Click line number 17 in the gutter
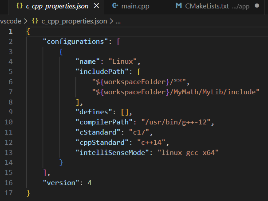The width and height of the screenshot is (268, 201). (x=8, y=193)
